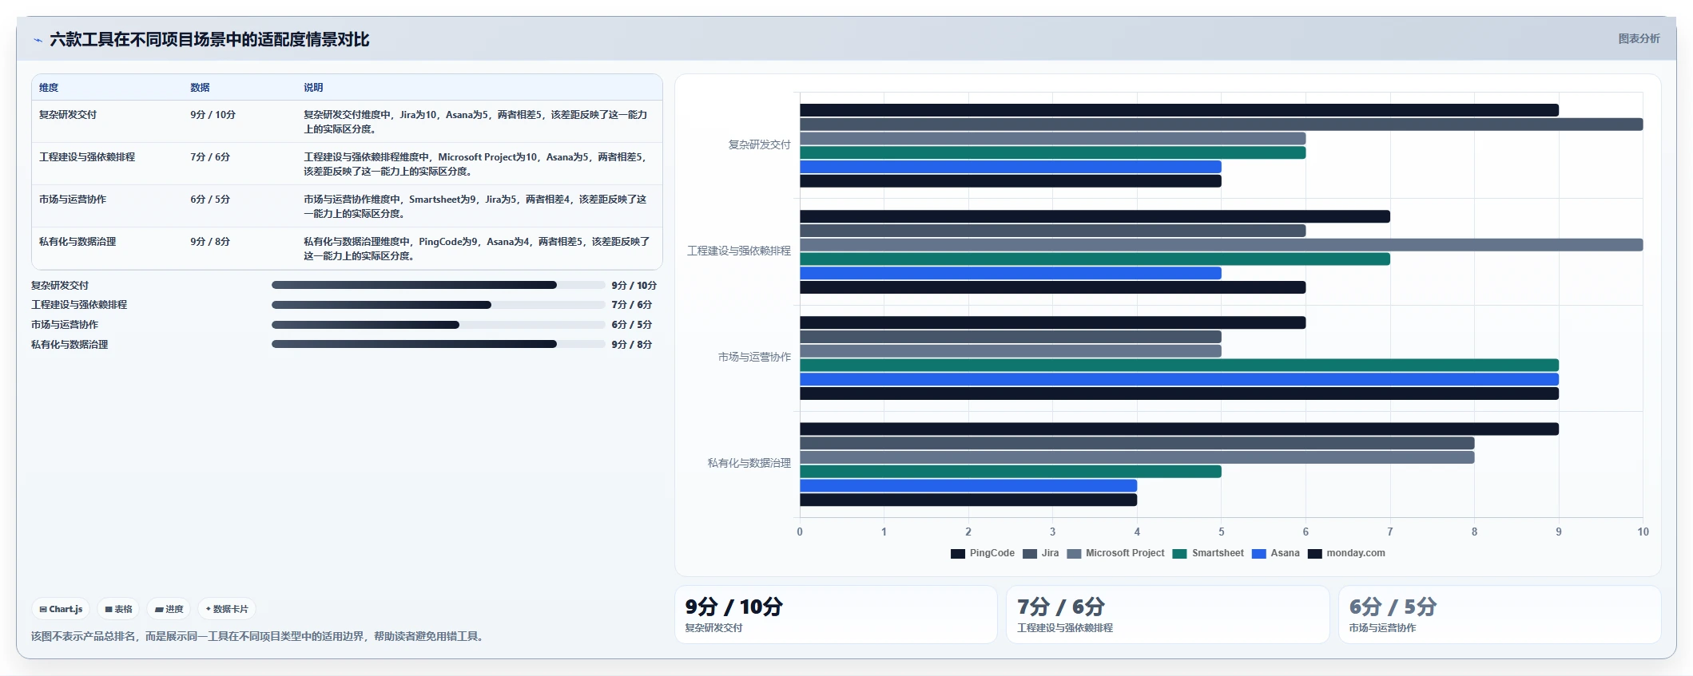Screen dimensions: 1693x676
Task: Open the 9分 / 10分 复杂研发交付 data card
Action: click(x=836, y=615)
